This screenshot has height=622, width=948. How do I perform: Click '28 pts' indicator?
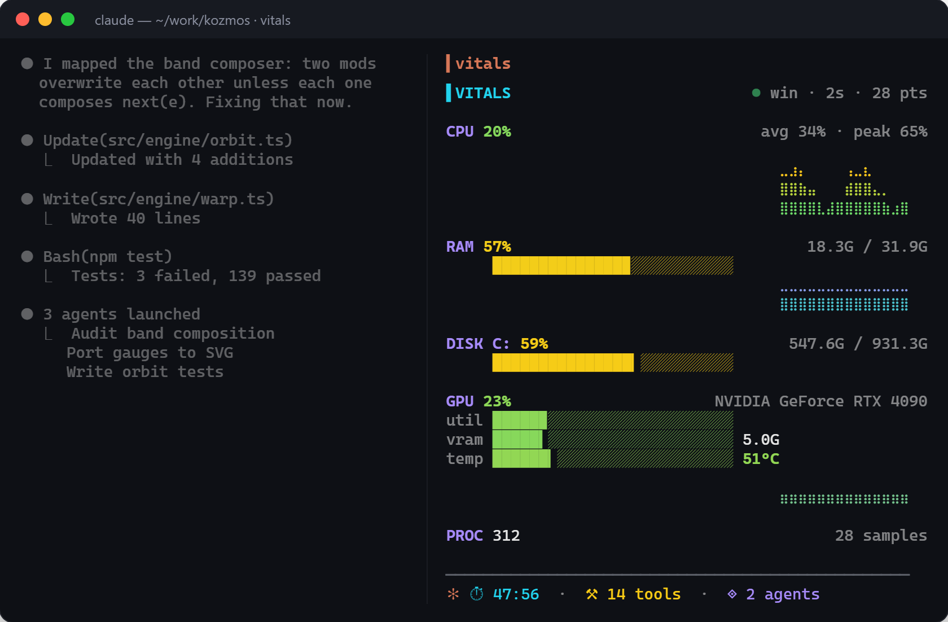click(899, 93)
